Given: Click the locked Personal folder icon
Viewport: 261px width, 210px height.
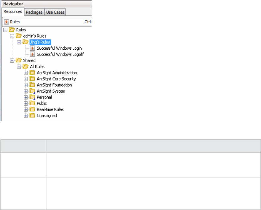Looking at the screenshot, I should [x=32, y=97].
